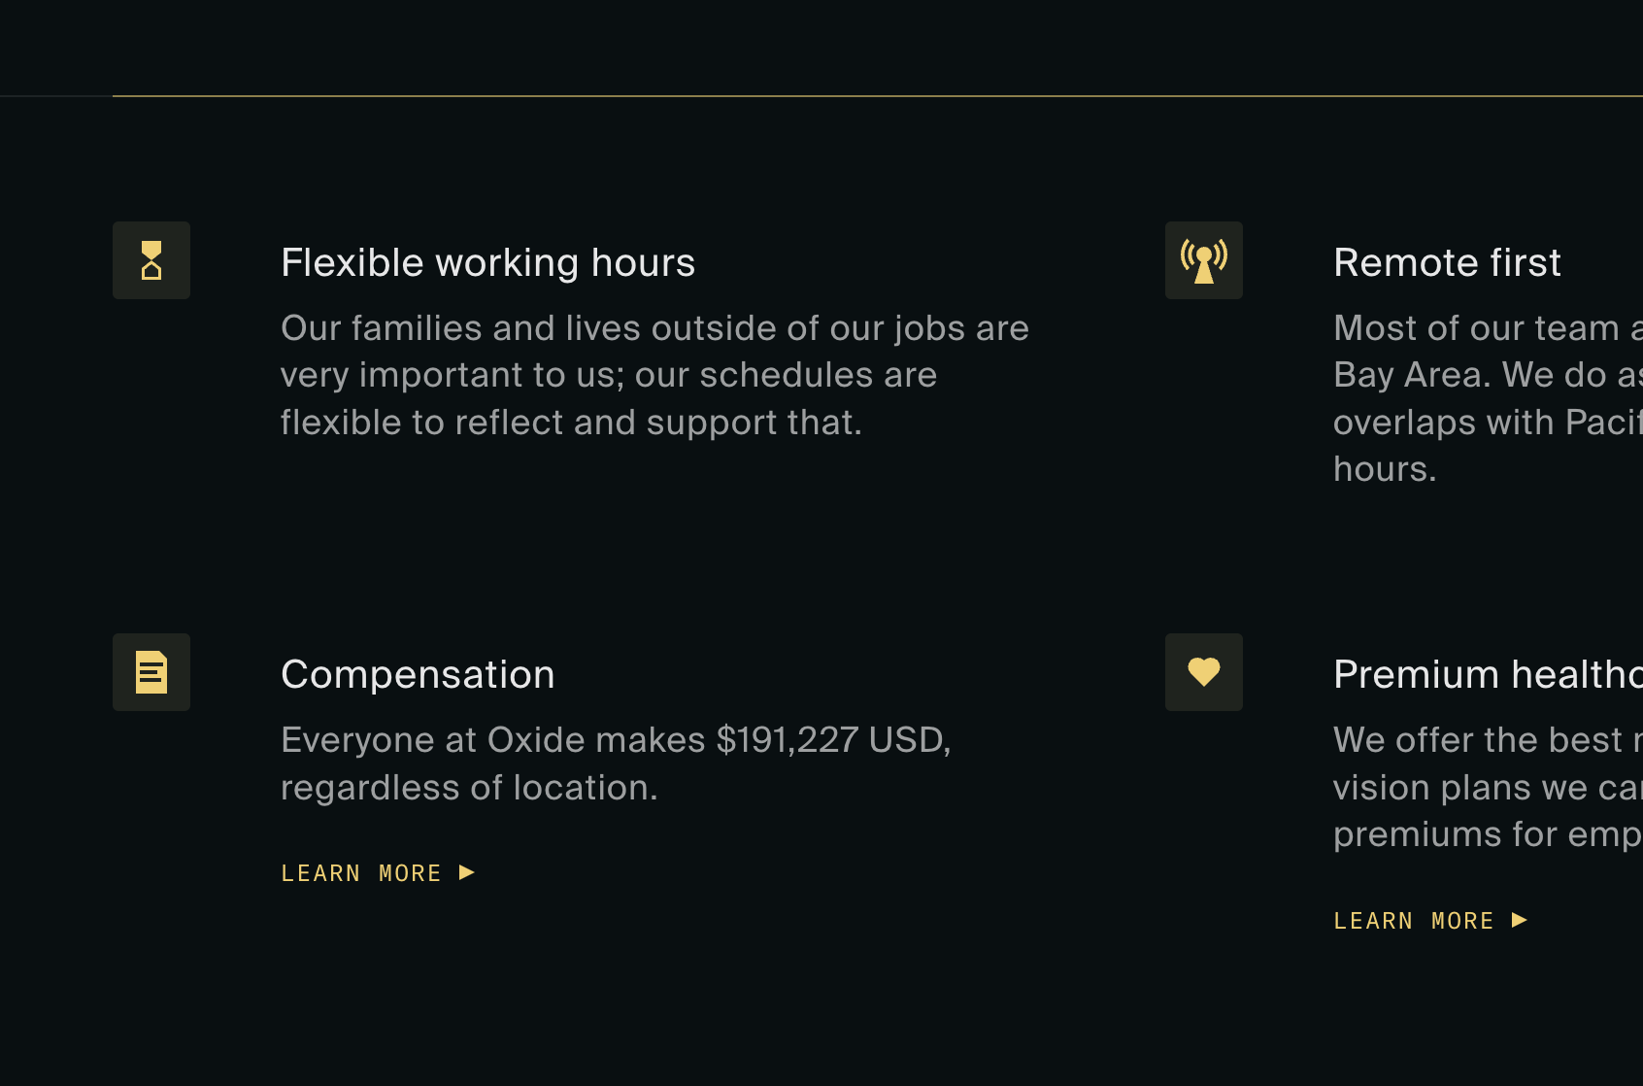Click the document icon beside Compensation
Viewport: 1643px width, 1086px height.
151,672
